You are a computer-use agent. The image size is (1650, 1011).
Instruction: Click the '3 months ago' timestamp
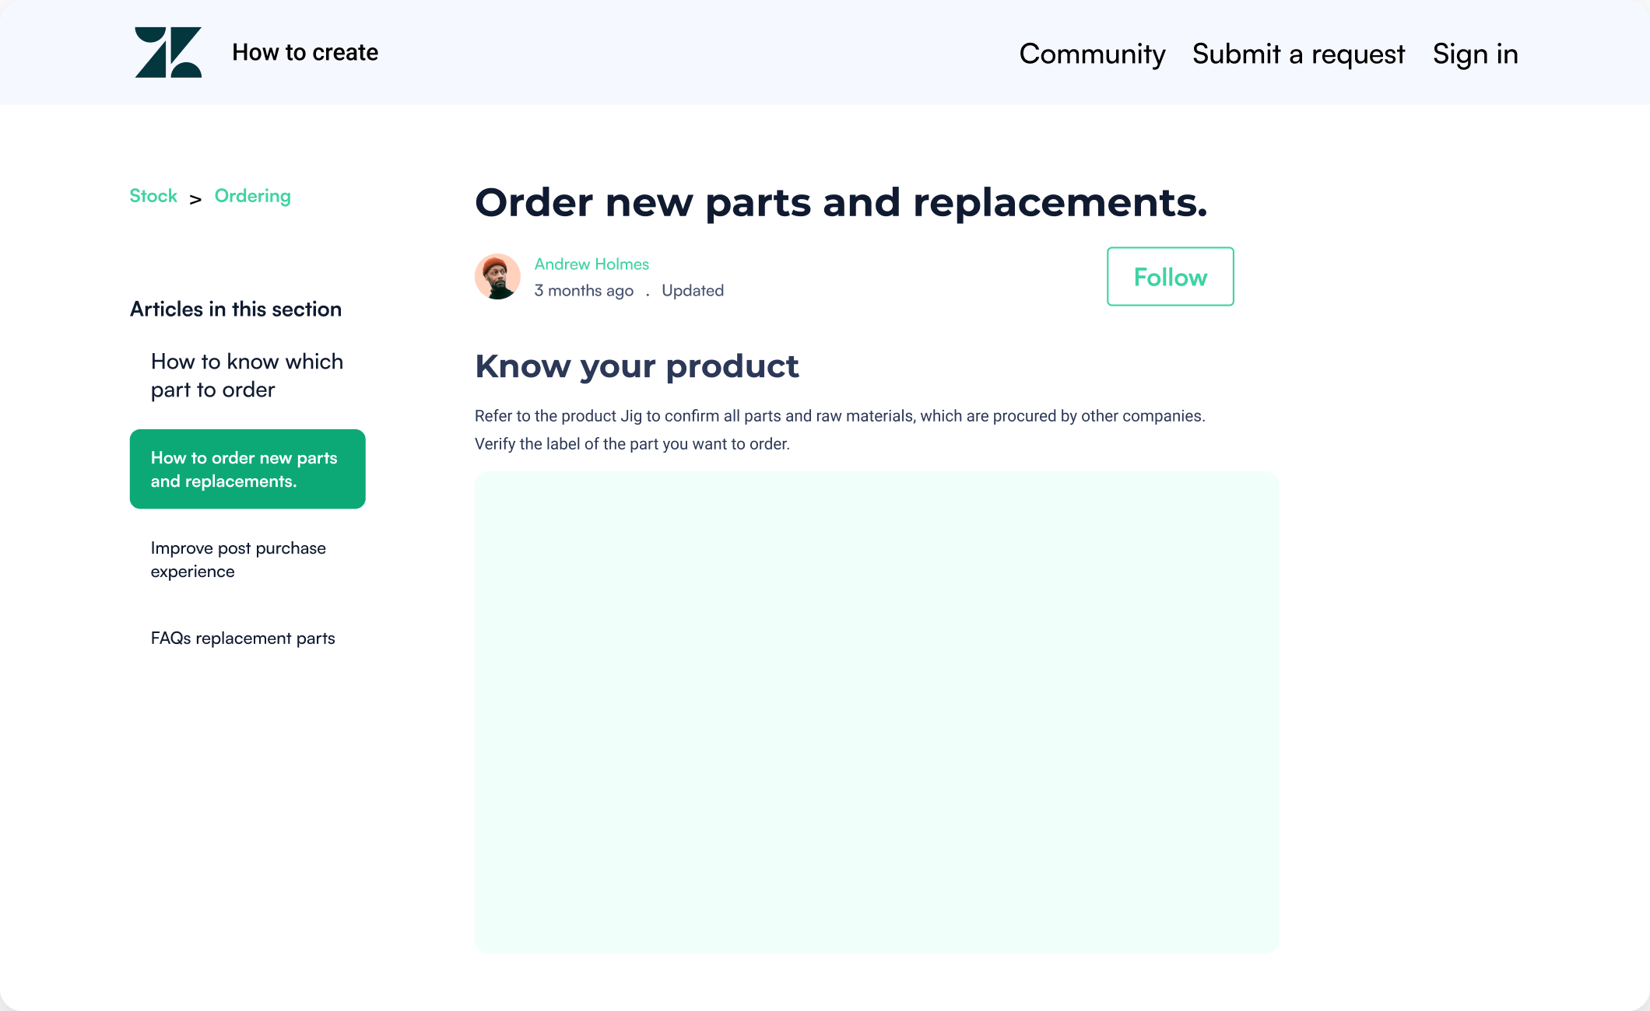tap(584, 291)
